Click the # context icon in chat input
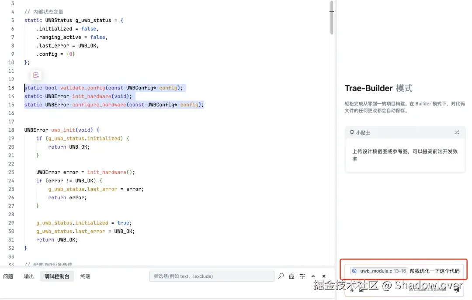 point(352,290)
